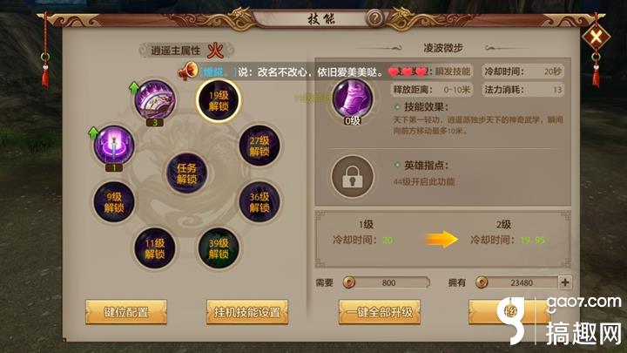The image size is (627, 353).
Task: Open 挂机技能设置 auto skill settings
Action: 247,312
